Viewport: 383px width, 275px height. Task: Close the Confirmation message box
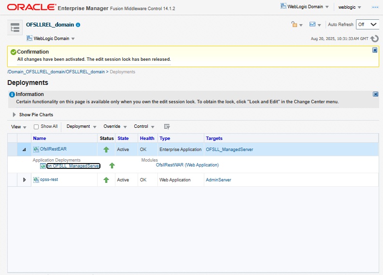(x=375, y=50)
